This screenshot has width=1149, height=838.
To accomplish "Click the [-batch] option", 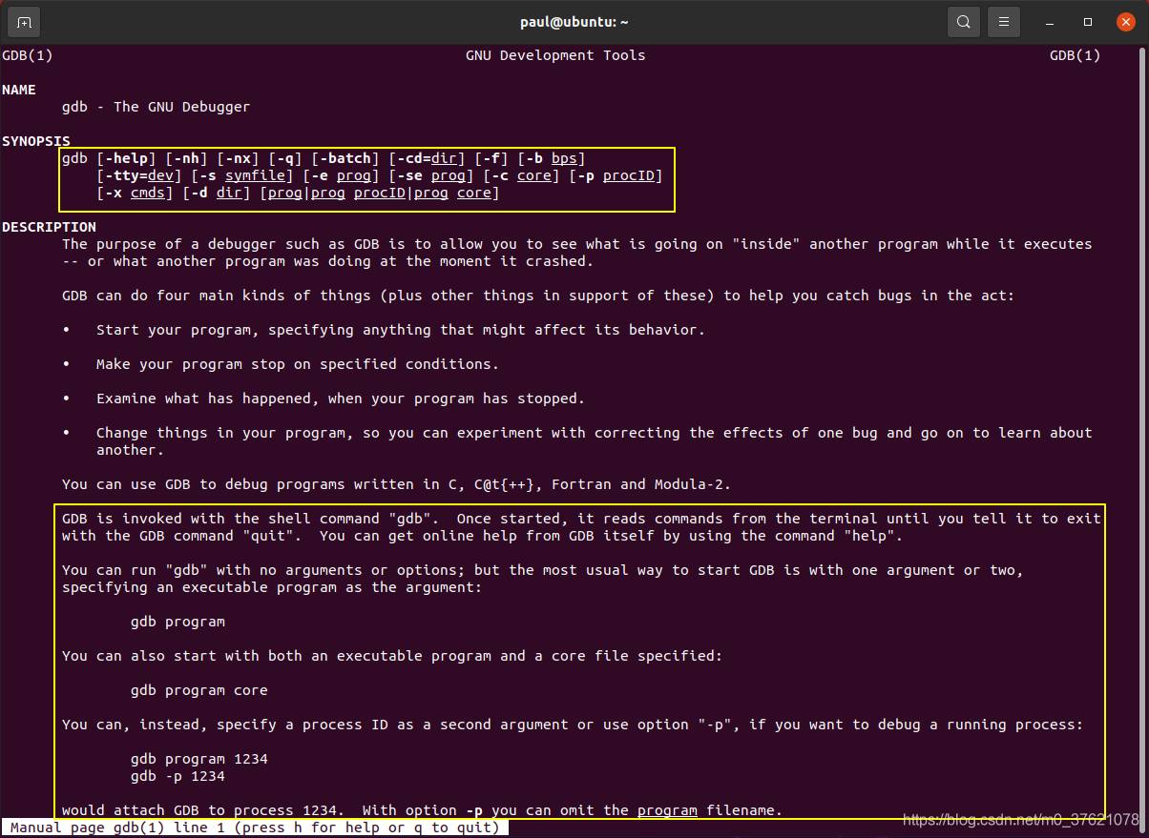I will click(345, 158).
